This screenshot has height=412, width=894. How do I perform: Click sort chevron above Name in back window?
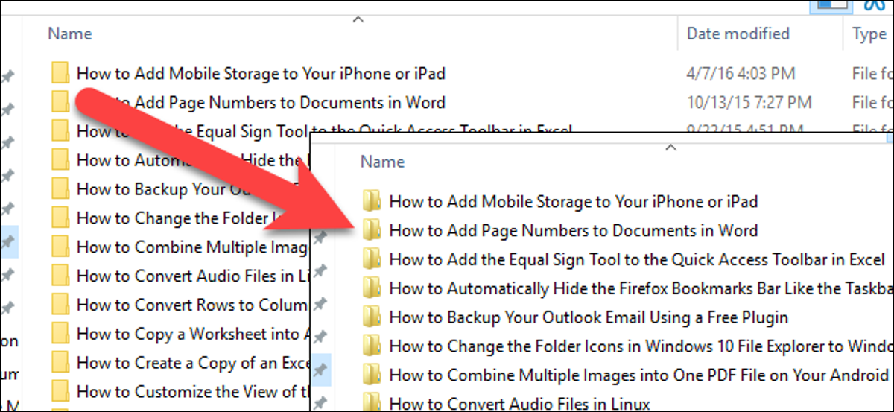coord(358,19)
